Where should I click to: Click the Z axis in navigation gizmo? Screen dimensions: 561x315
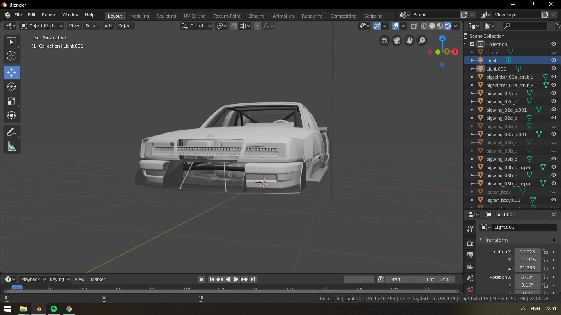pyautogui.click(x=442, y=38)
